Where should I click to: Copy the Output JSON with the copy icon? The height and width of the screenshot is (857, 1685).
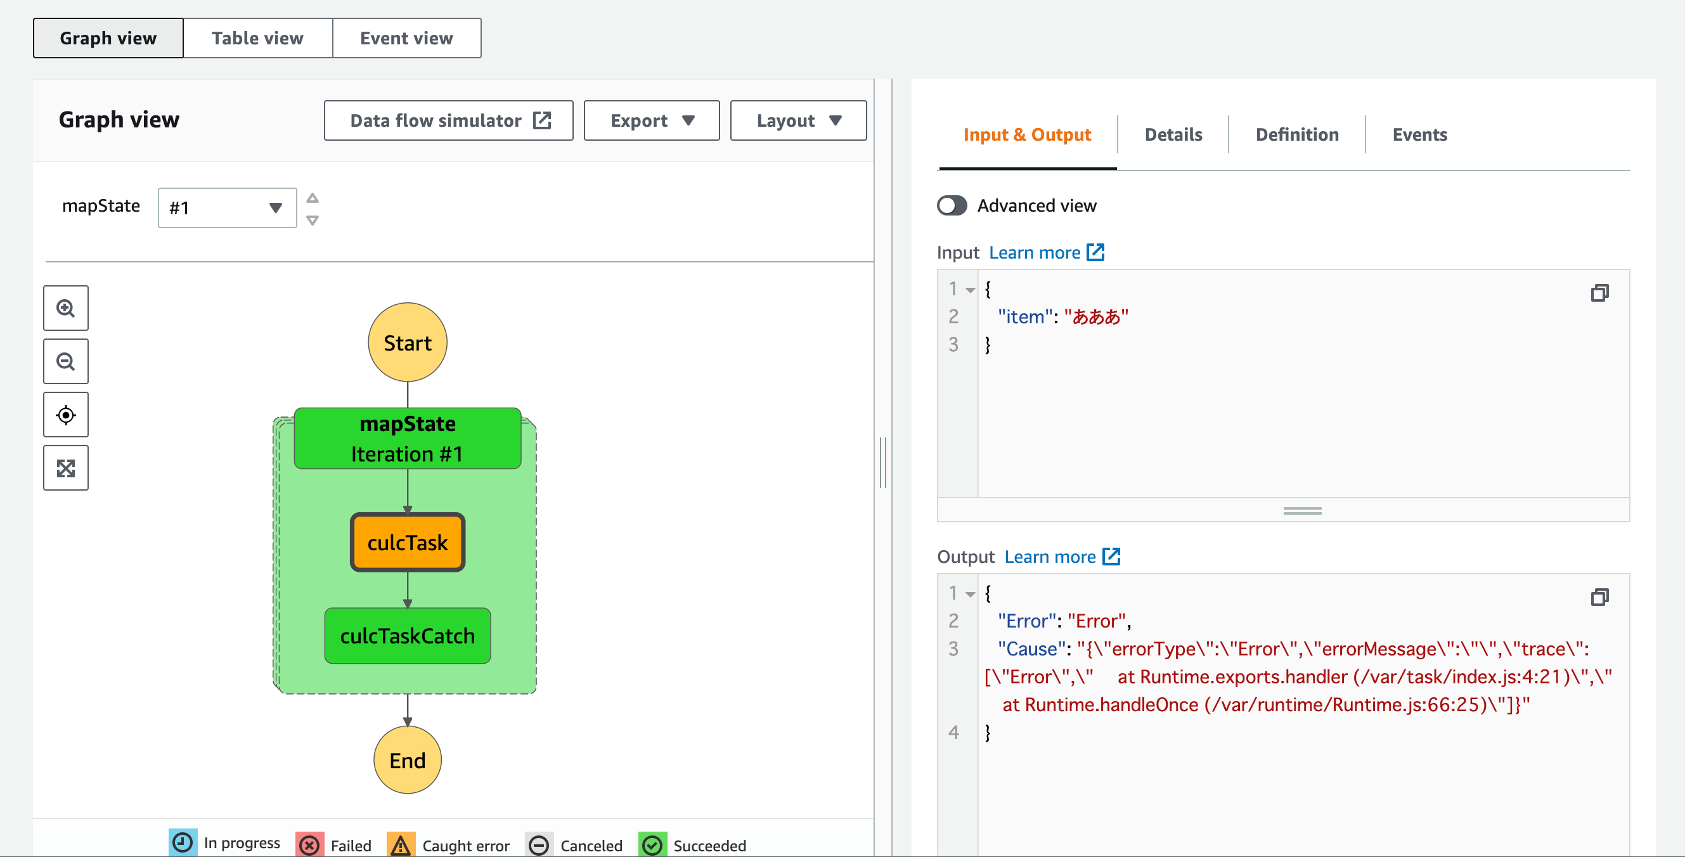tap(1599, 596)
